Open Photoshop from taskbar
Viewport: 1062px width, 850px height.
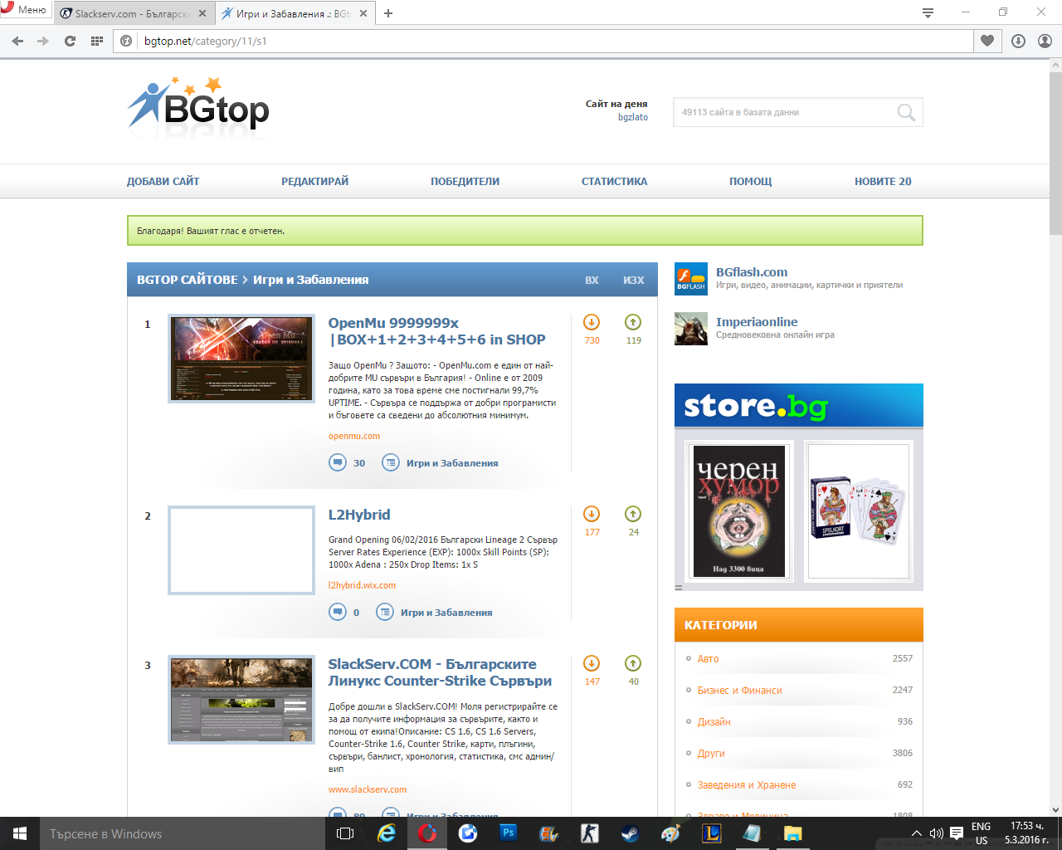[x=509, y=833]
